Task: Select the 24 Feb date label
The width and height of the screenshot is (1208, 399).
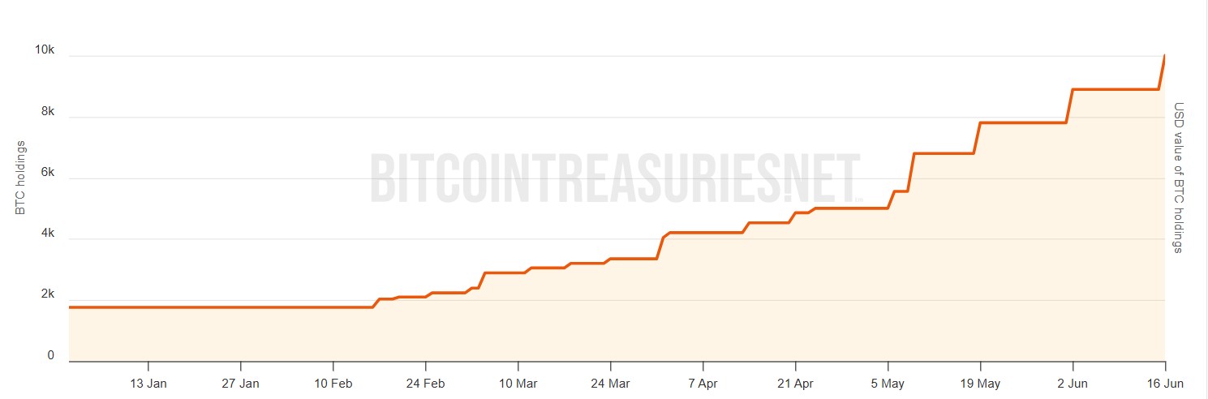Action: tap(426, 383)
